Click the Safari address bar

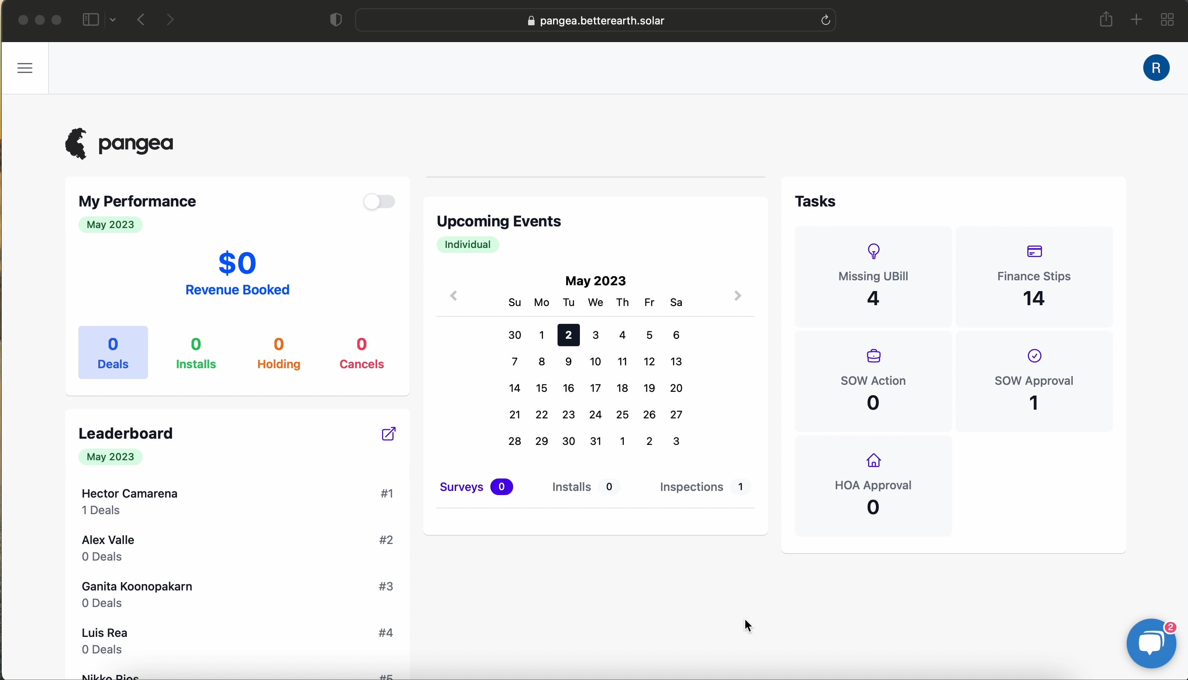click(595, 20)
